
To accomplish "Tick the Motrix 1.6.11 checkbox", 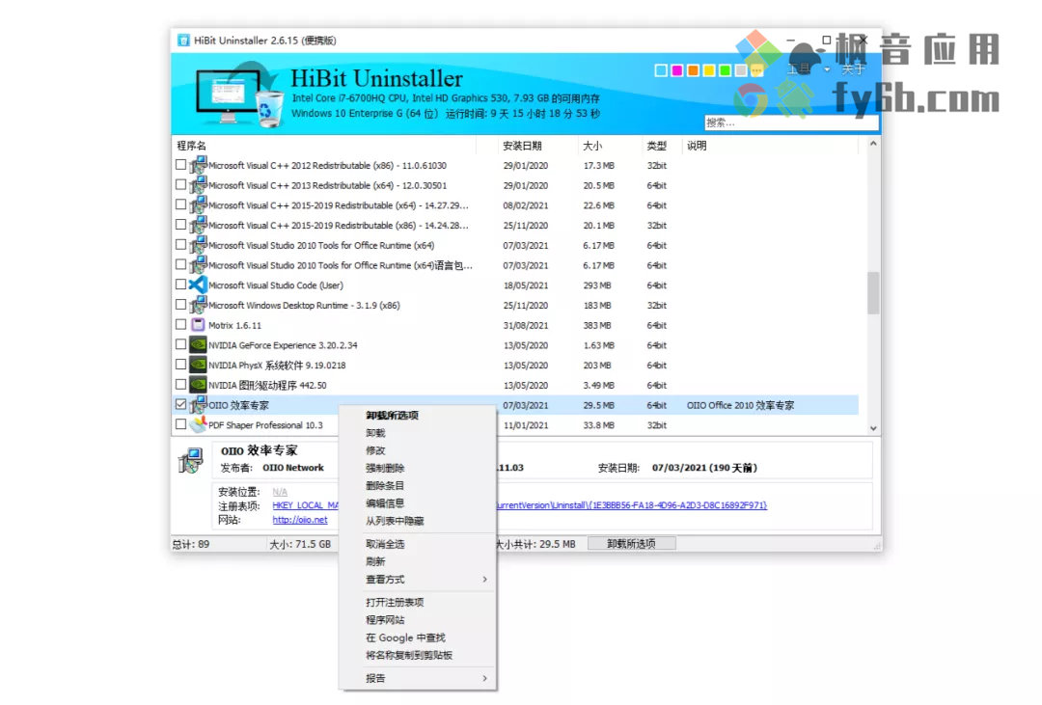I will point(180,324).
